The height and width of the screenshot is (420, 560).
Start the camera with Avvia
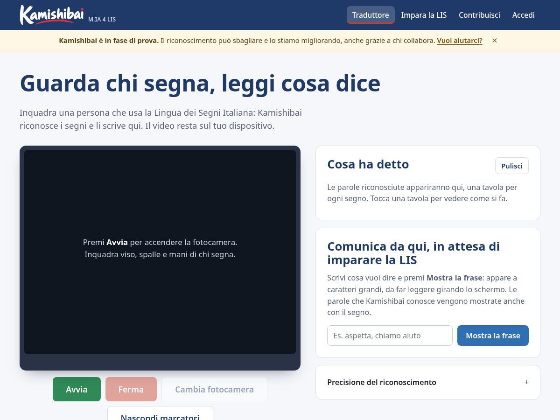[77, 389]
